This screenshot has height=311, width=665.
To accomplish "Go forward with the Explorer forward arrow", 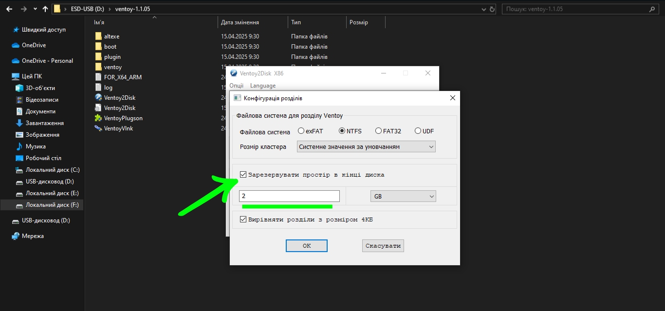I will point(24,9).
